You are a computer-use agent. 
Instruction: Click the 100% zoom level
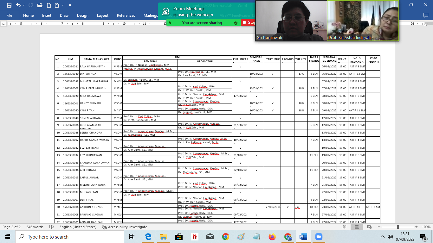coord(426,227)
